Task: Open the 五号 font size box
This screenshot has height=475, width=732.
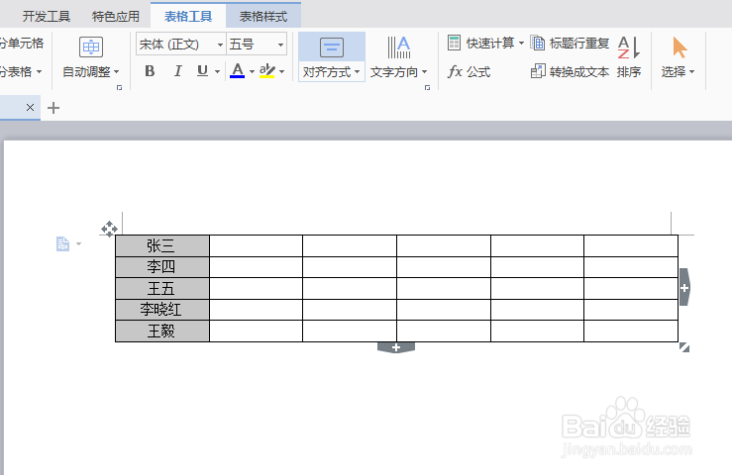Action: coord(257,45)
